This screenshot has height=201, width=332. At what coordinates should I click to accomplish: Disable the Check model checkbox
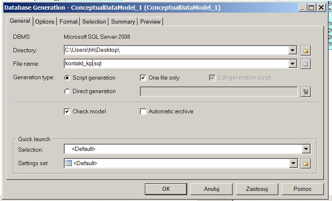[x=67, y=112]
